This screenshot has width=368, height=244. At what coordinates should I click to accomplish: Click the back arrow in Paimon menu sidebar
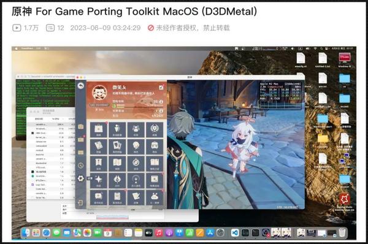coord(81,86)
